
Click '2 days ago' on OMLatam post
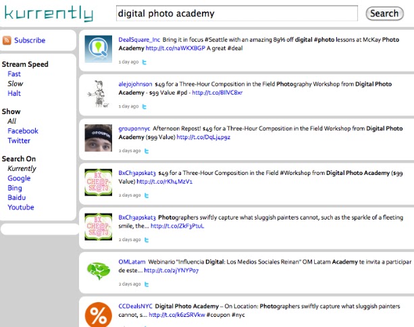[130, 284]
